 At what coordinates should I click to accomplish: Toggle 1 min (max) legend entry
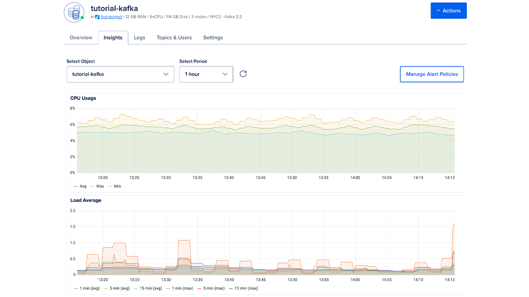179,288
